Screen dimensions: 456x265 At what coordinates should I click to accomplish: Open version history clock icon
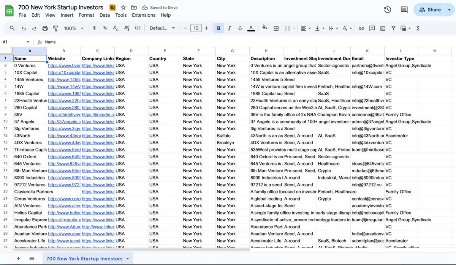click(388, 10)
